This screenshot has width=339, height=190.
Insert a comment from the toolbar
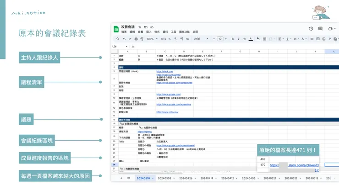pyautogui.click(x=318, y=39)
